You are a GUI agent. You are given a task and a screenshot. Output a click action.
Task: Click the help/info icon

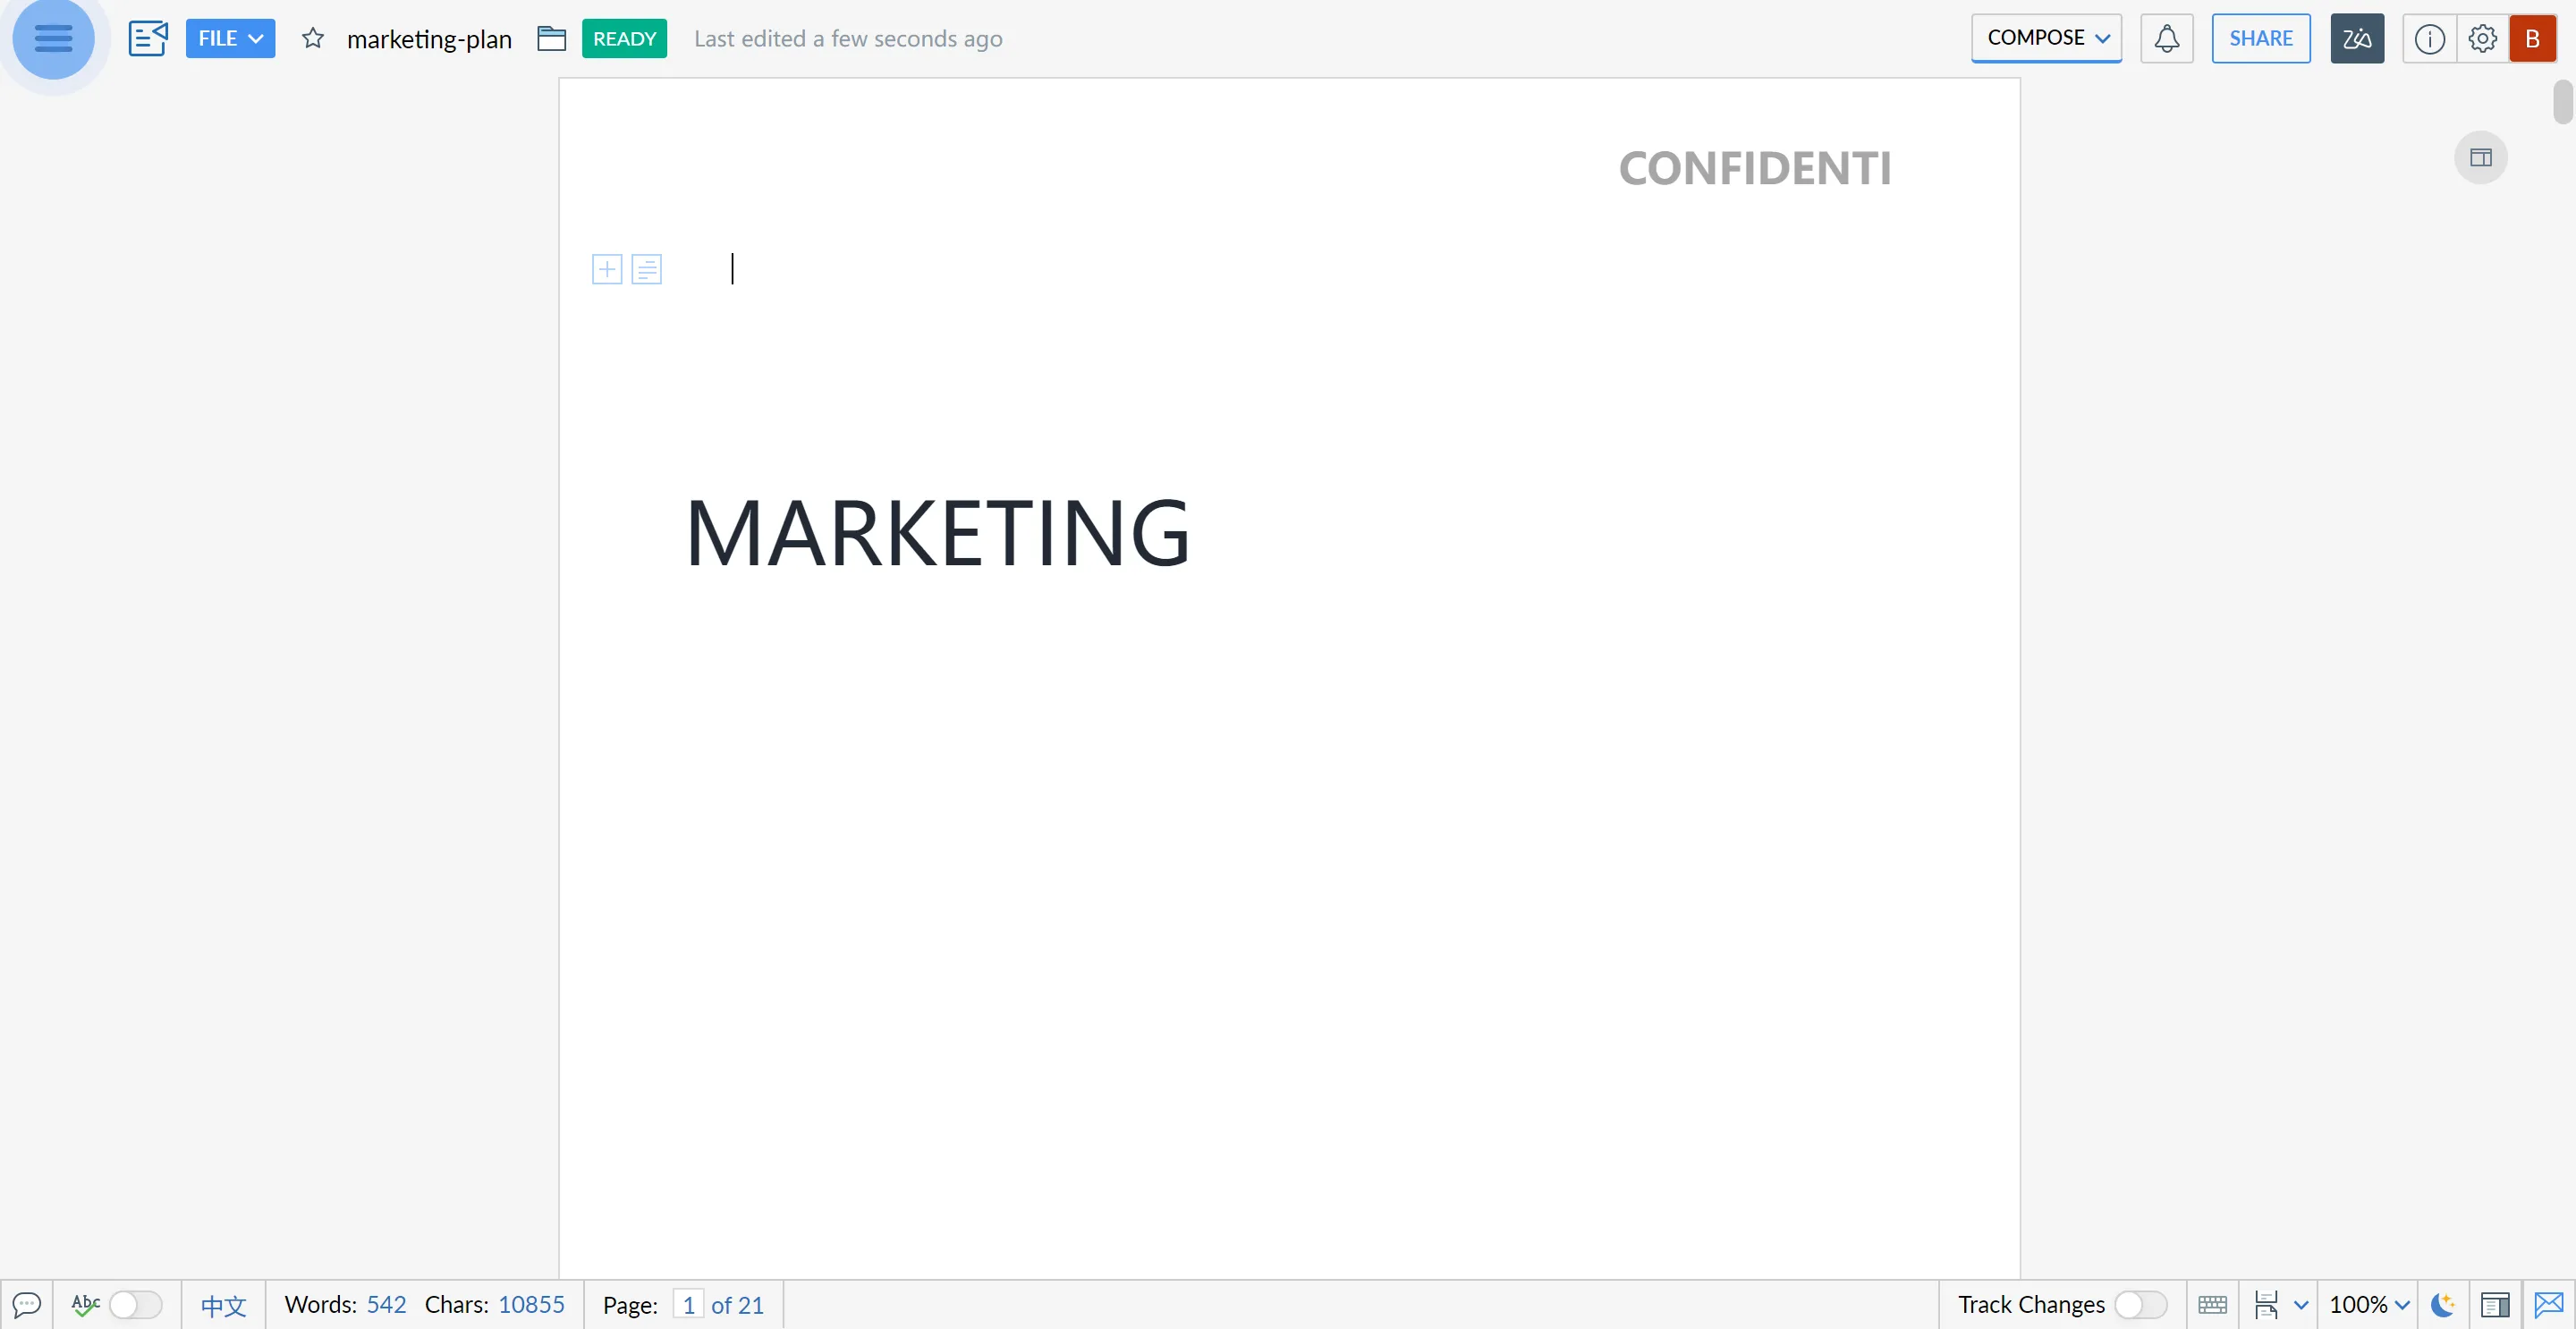coord(2427,38)
